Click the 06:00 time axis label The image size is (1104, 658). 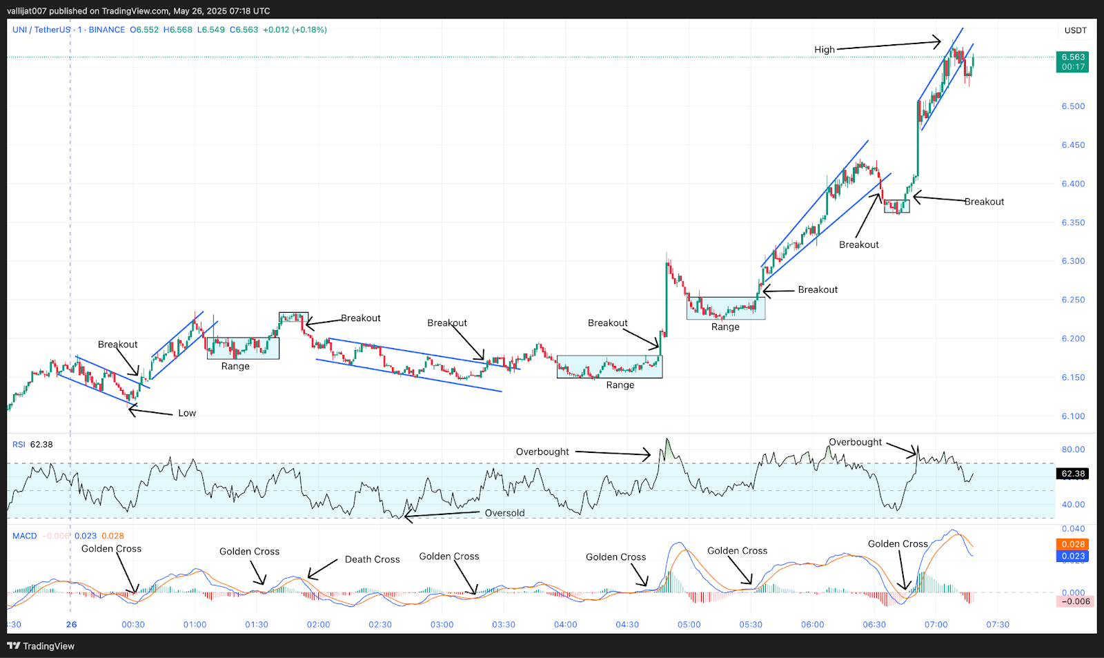point(812,624)
